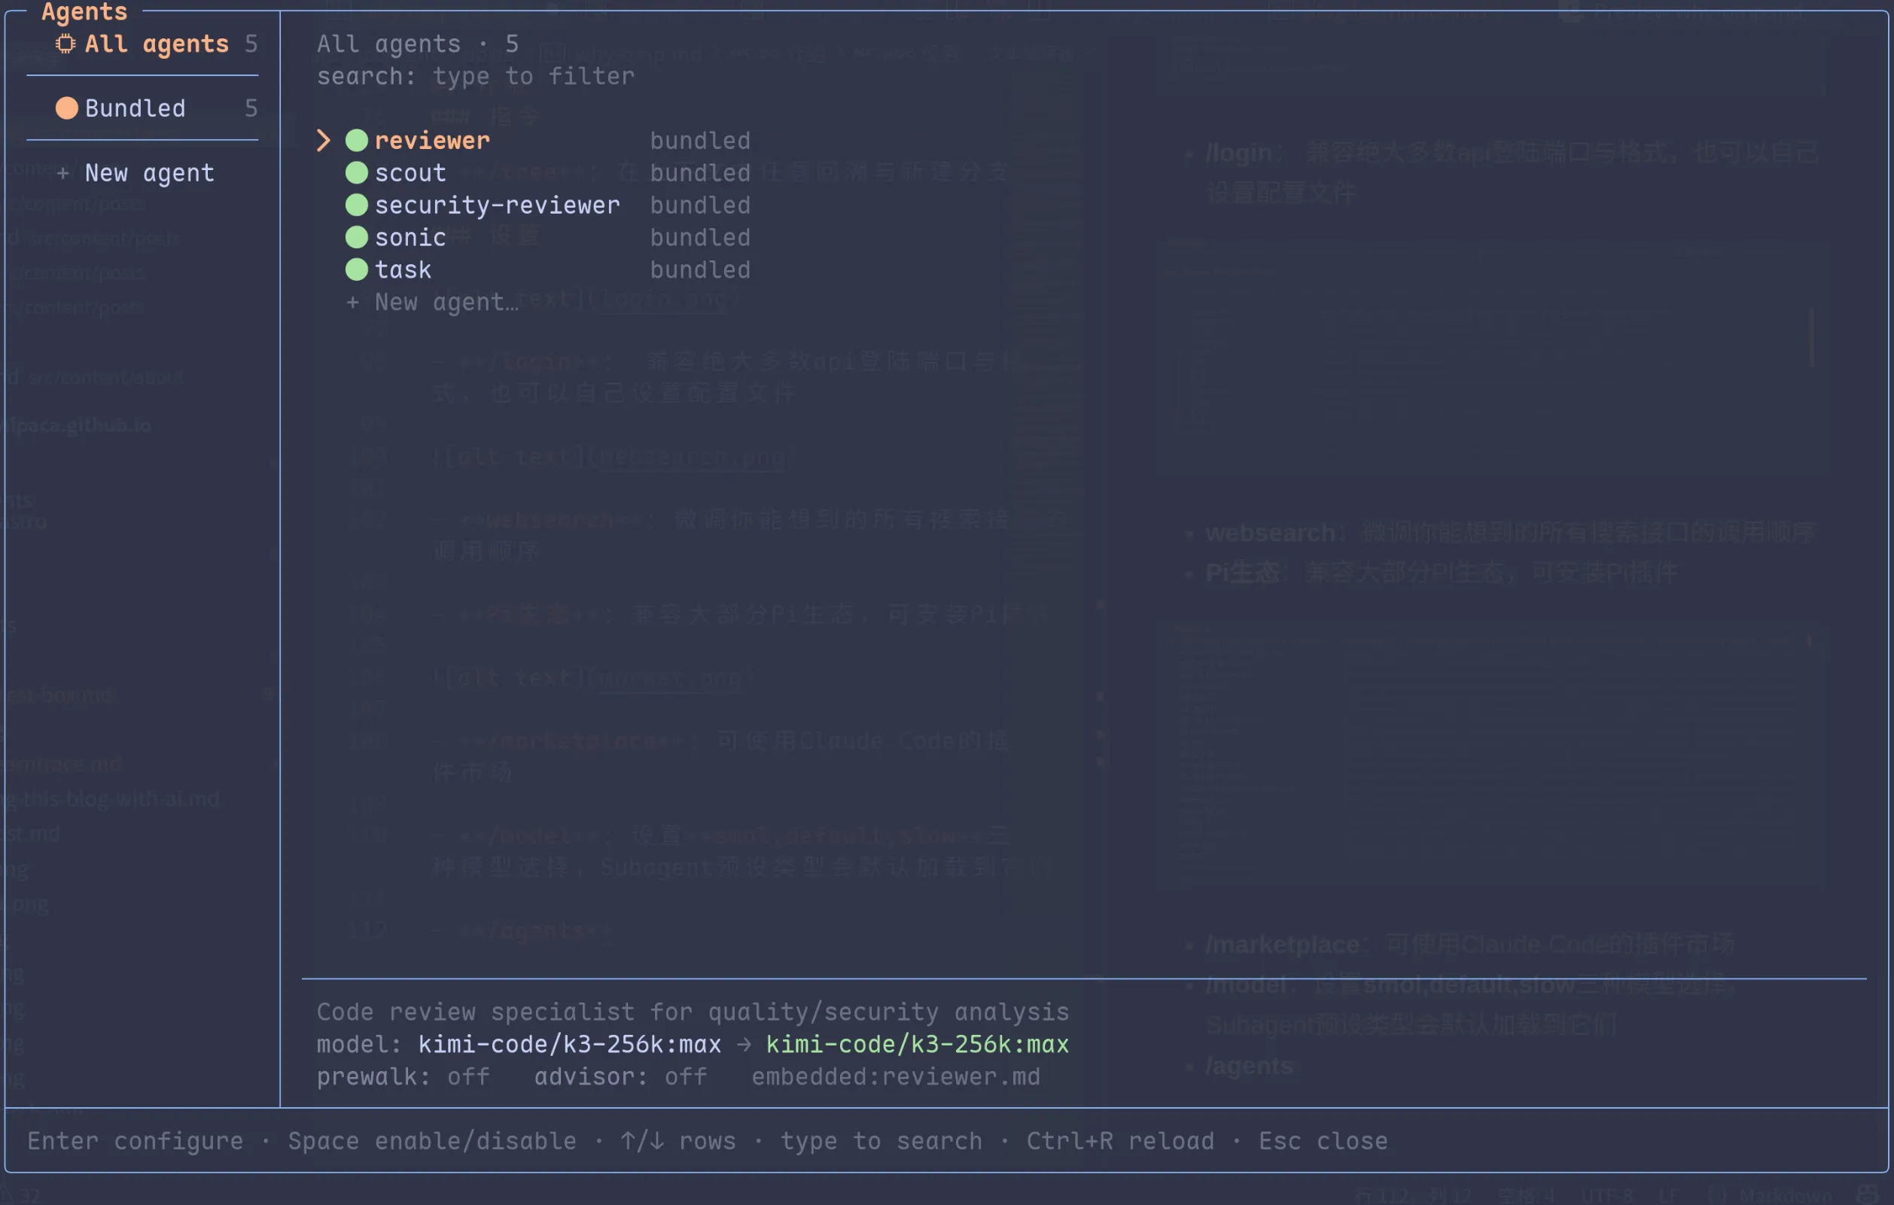The image size is (1894, 1205).
Task: Select the task agent row
Action: 548,269
